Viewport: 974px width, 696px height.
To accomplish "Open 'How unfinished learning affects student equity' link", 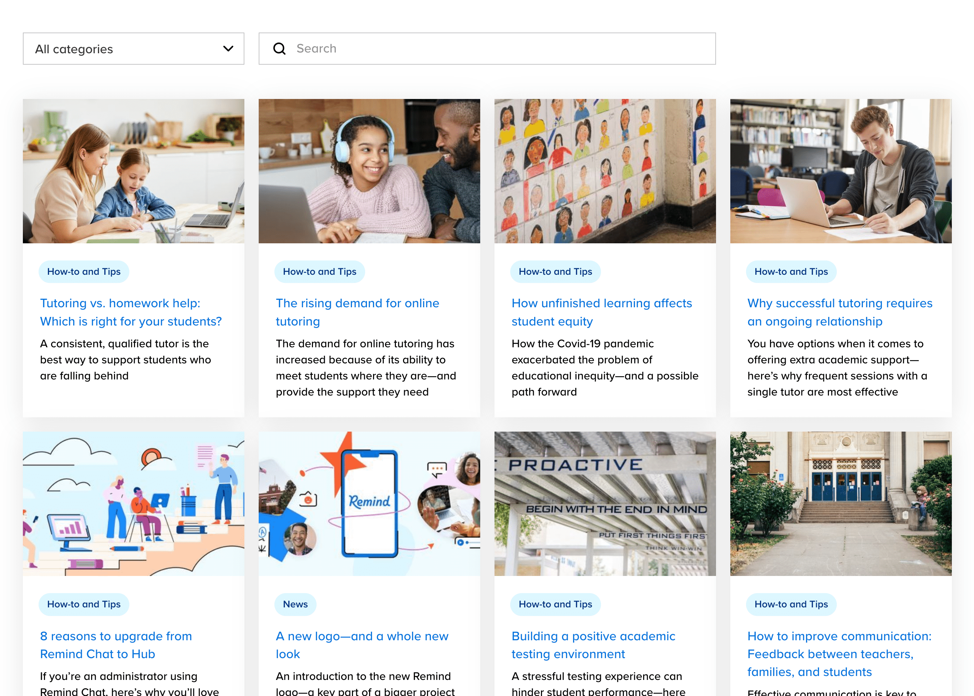I will tap(602, 312).
